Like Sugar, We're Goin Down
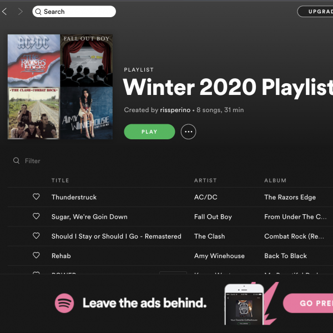 tap(36, 216)
